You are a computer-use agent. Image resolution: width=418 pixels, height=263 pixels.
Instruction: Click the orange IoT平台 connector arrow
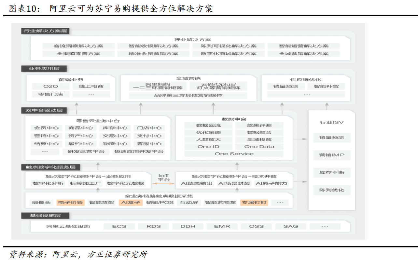pos(164,183)
